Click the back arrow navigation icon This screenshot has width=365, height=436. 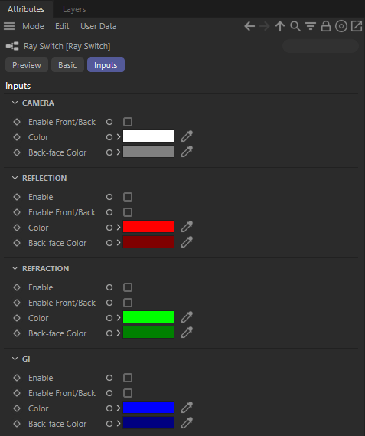[249, 26]
